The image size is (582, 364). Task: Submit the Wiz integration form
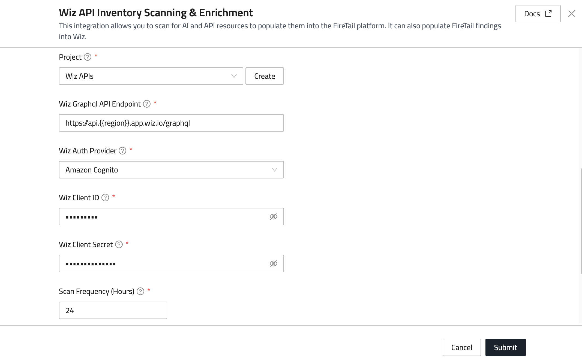click(x=505, y=347)
